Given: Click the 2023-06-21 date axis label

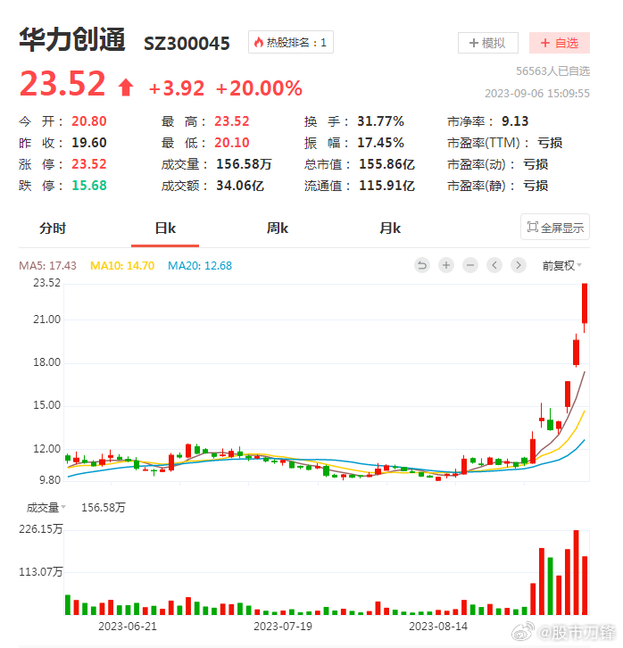Looking at the screenshot, I should pyautogui.click(x=128, y=627).
